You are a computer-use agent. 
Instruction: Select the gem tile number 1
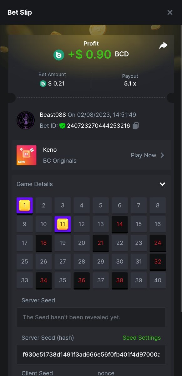pos(25,206)
